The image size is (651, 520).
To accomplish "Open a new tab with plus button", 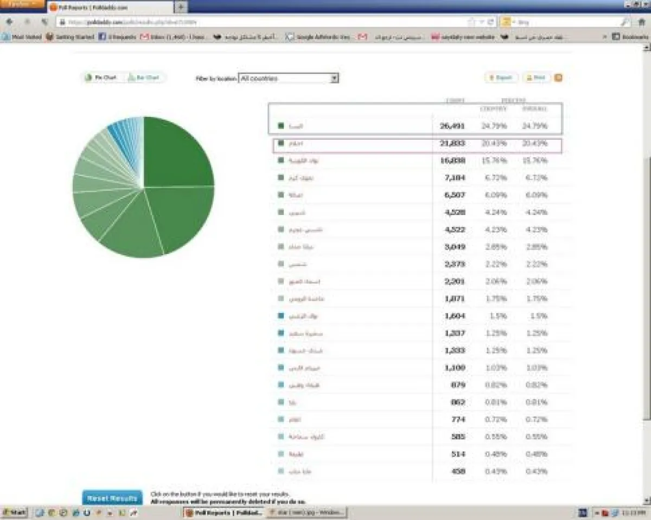I will (181, 7).
